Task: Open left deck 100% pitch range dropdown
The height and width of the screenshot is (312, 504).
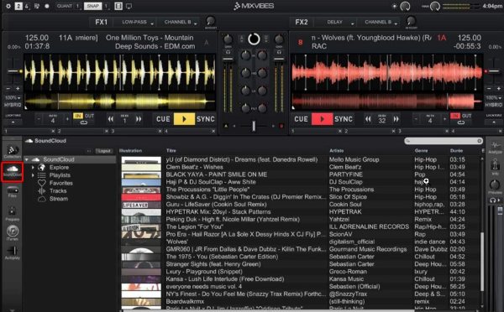Action: (13, 97)
